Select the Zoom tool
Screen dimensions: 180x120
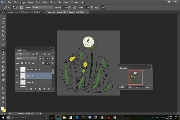pos(3,102)
